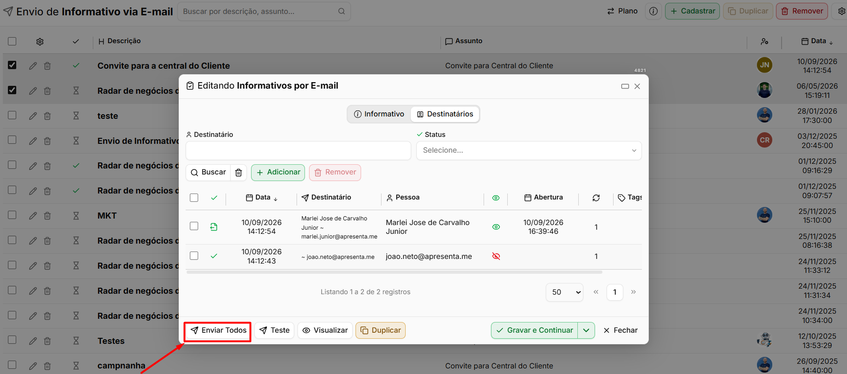Click trash icon on the Testes row

click(x=47, y=341)
